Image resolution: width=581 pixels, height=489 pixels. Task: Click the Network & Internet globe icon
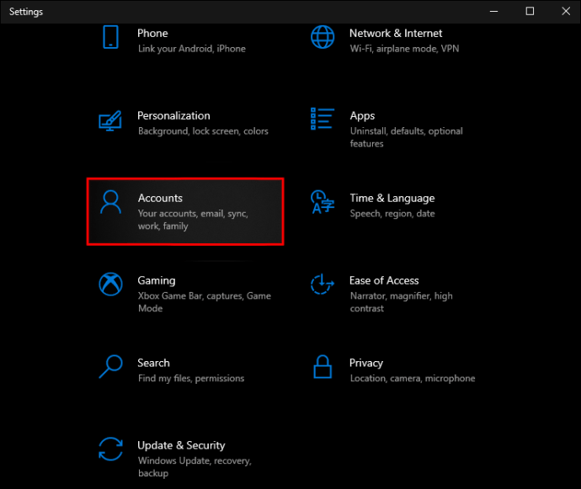(x=322, y=37)
